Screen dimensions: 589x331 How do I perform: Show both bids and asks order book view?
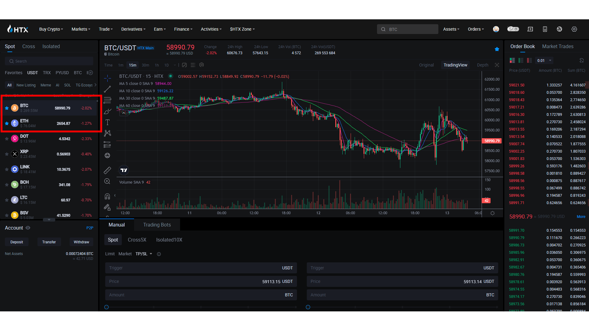[x=512, y=60]
